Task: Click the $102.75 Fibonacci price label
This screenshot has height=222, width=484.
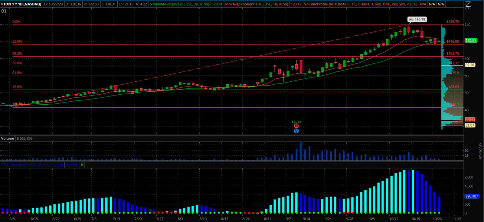Action: [x=453, y=54]
